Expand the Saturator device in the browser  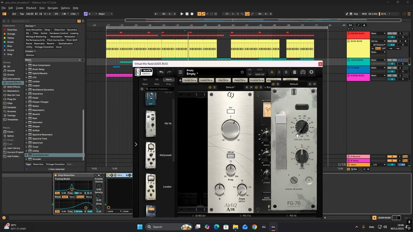tap(27, 122)
